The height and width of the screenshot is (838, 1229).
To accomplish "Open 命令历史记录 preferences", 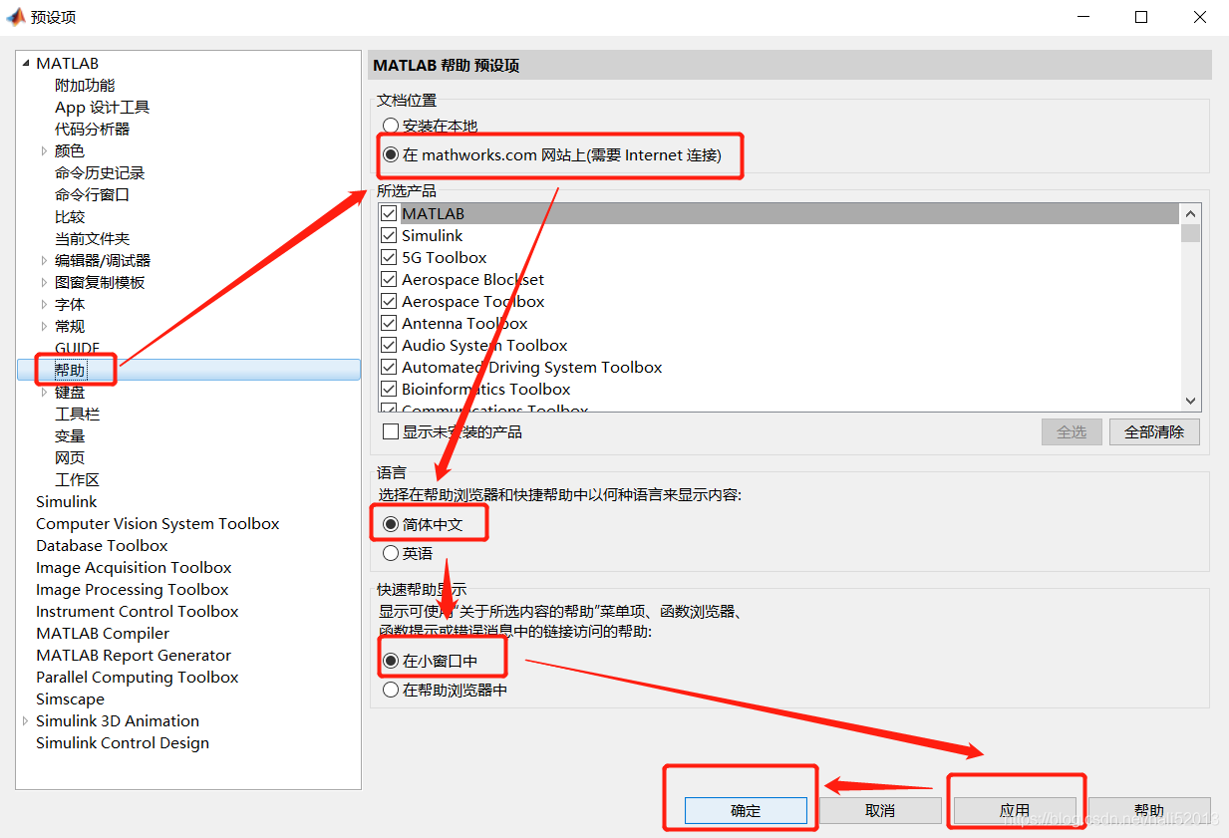I will click(100, 173).
